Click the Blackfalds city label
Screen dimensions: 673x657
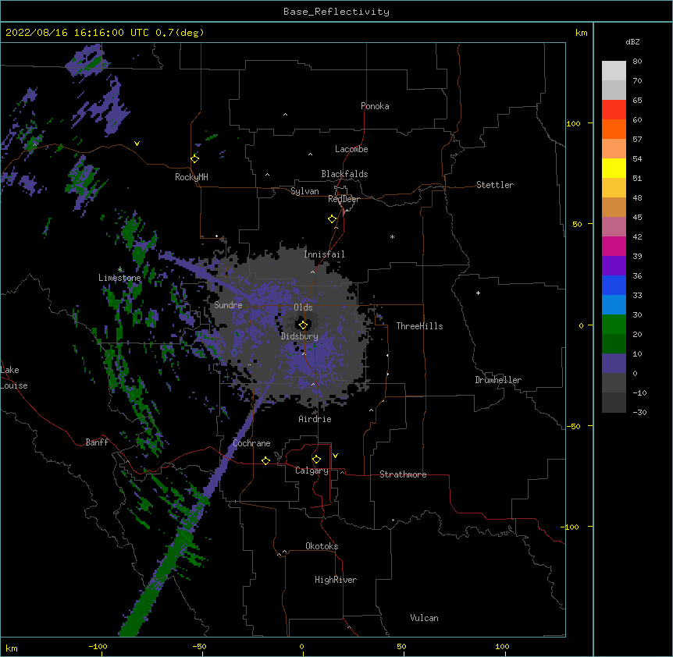click(344, 174)
